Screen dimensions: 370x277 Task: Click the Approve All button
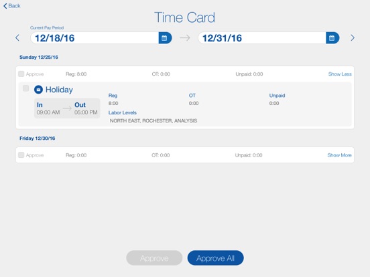[x=215, y=258]
